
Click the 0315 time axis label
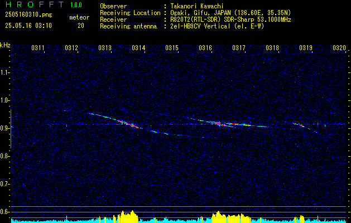click(172, 47)
